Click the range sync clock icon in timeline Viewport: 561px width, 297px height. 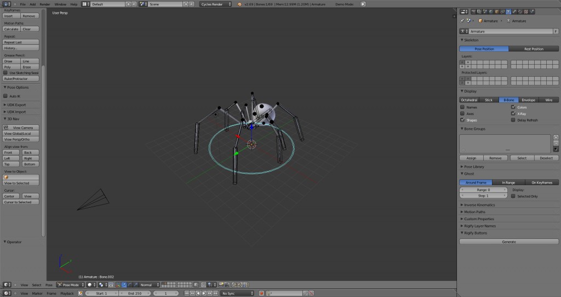(80, 293)
